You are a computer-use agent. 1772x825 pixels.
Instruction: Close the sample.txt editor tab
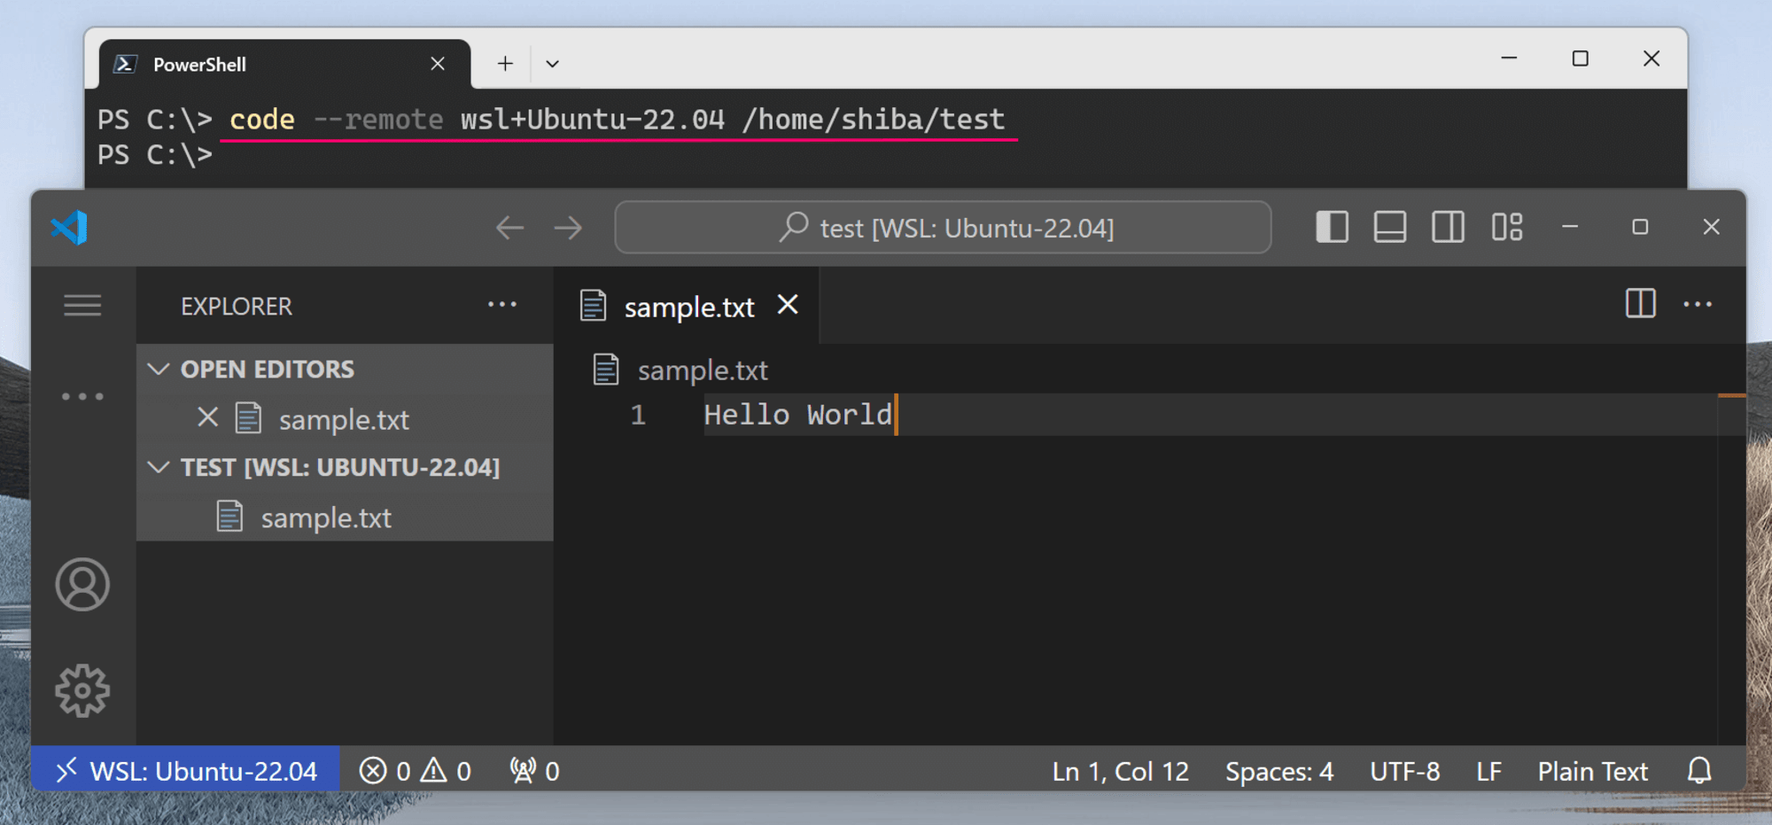(x=788, y=305)
